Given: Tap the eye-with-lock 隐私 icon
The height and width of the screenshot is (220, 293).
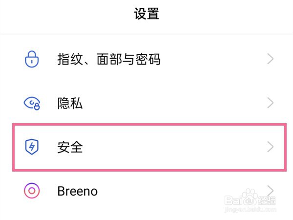Looking at the screenshot, I should (32, 103).
